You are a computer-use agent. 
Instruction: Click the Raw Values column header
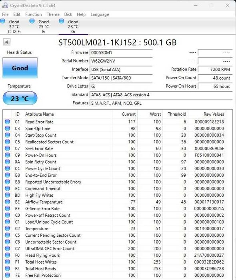(x=207, y=114)
